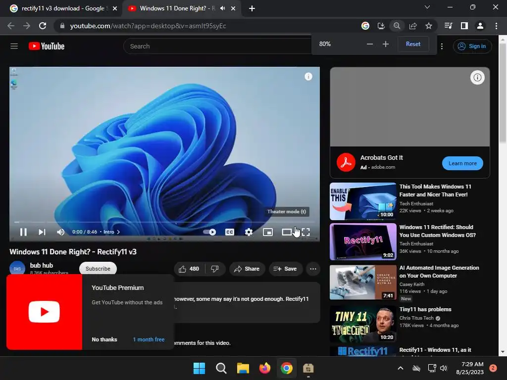507x380 pixels.
Task: Share this page icon in address bar
Action: coord(412,26)
